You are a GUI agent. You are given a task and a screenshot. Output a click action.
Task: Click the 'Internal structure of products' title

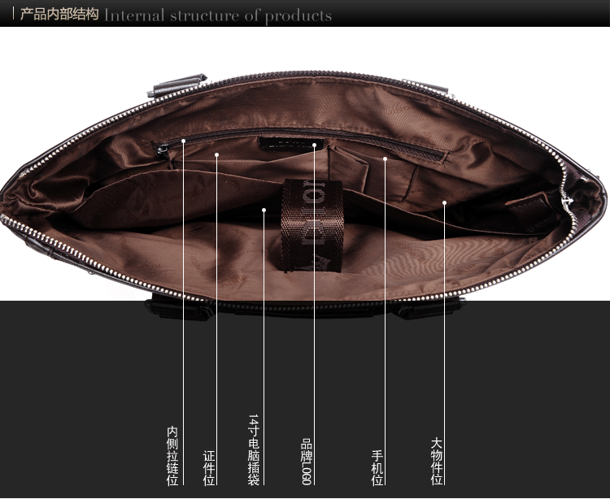point(218,16)
